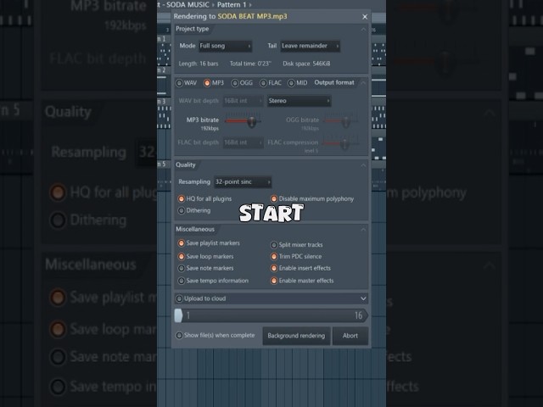Click Pattern 1 in the breadcrumb
The height and width of the screenshot is (407, 543).
[x=232, y=5]
